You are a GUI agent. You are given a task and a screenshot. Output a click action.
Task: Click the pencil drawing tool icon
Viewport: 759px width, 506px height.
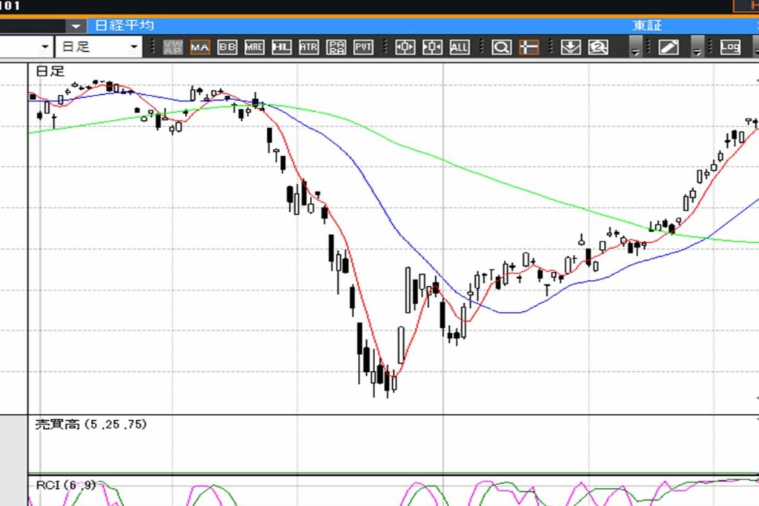pyautogui.click(x=669, y=47)
